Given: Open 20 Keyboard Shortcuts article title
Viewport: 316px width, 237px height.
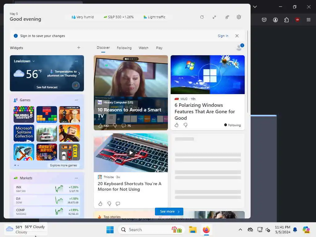Looking at the screenshot, I should (x=129, y=186).
